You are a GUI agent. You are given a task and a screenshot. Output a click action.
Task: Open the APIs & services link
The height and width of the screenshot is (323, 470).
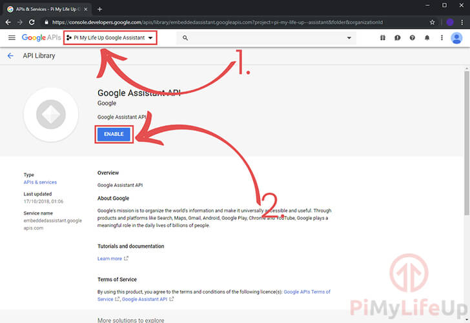pyautogui.click(x=40, y=182)
